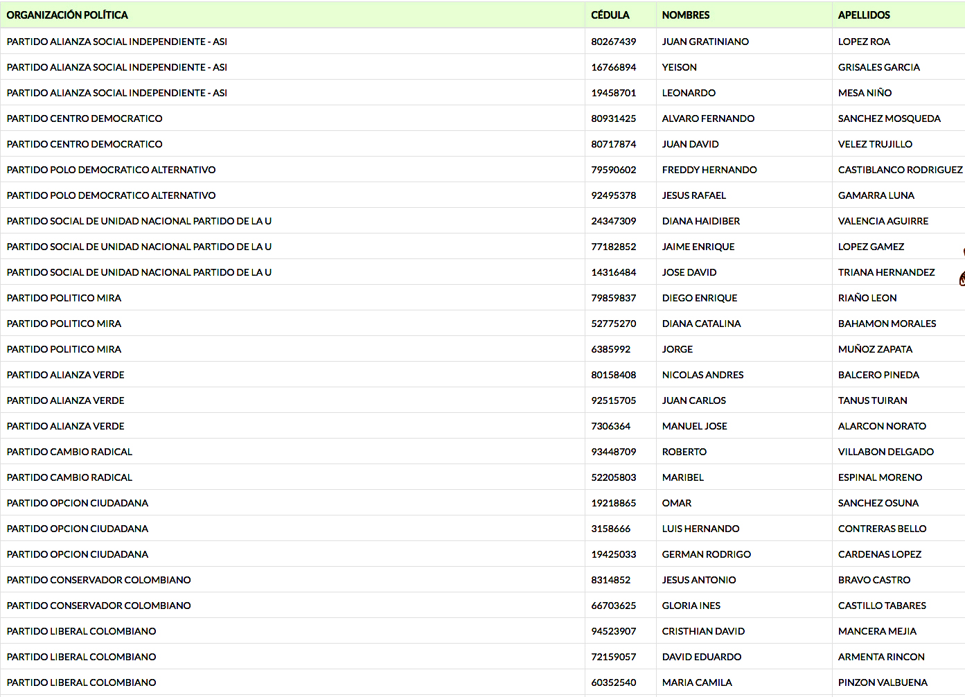
Task: Click surname PINZON VALBUENA
Action: pos(883,682)
